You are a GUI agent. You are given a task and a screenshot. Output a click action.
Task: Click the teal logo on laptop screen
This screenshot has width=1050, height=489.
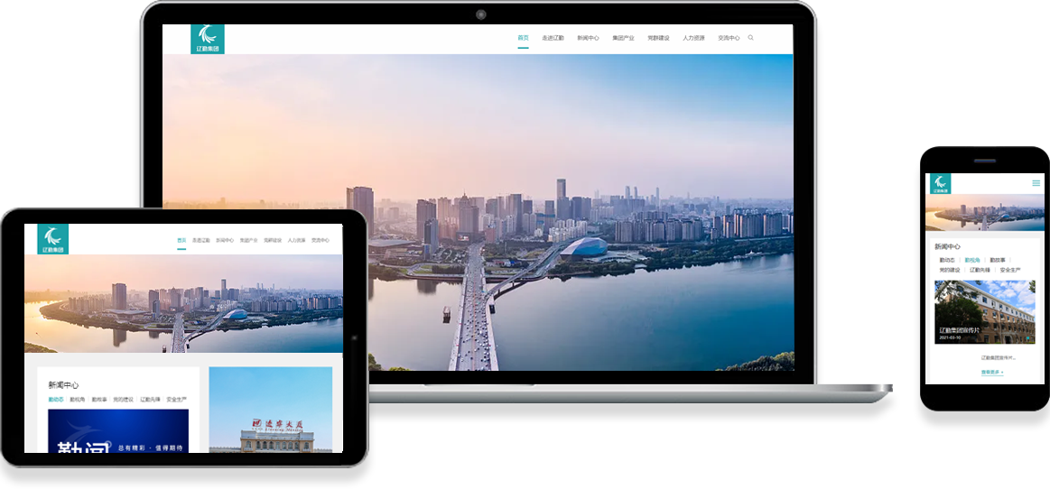[208, 39]
